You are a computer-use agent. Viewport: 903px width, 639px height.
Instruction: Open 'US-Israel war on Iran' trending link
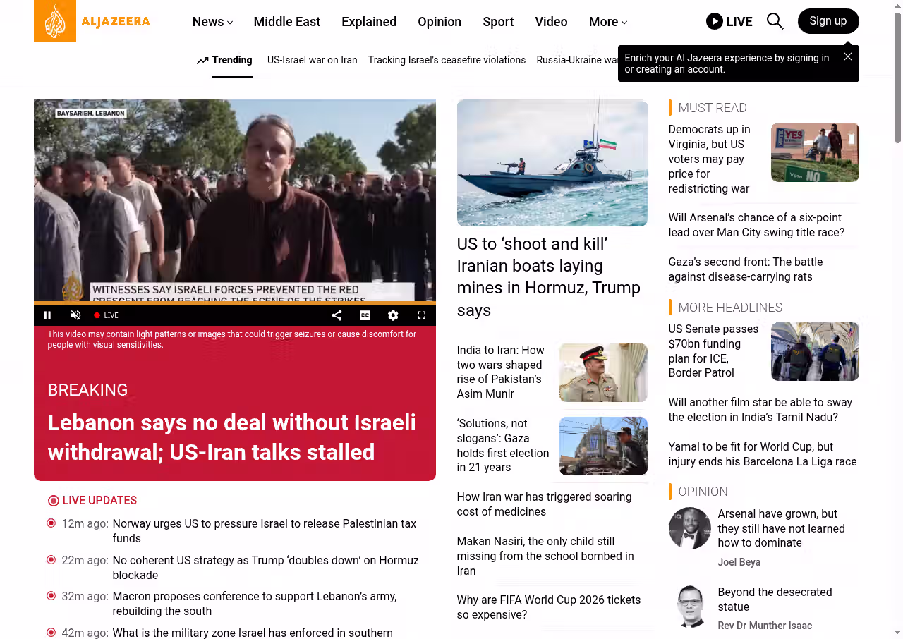(x=312, y=60)
